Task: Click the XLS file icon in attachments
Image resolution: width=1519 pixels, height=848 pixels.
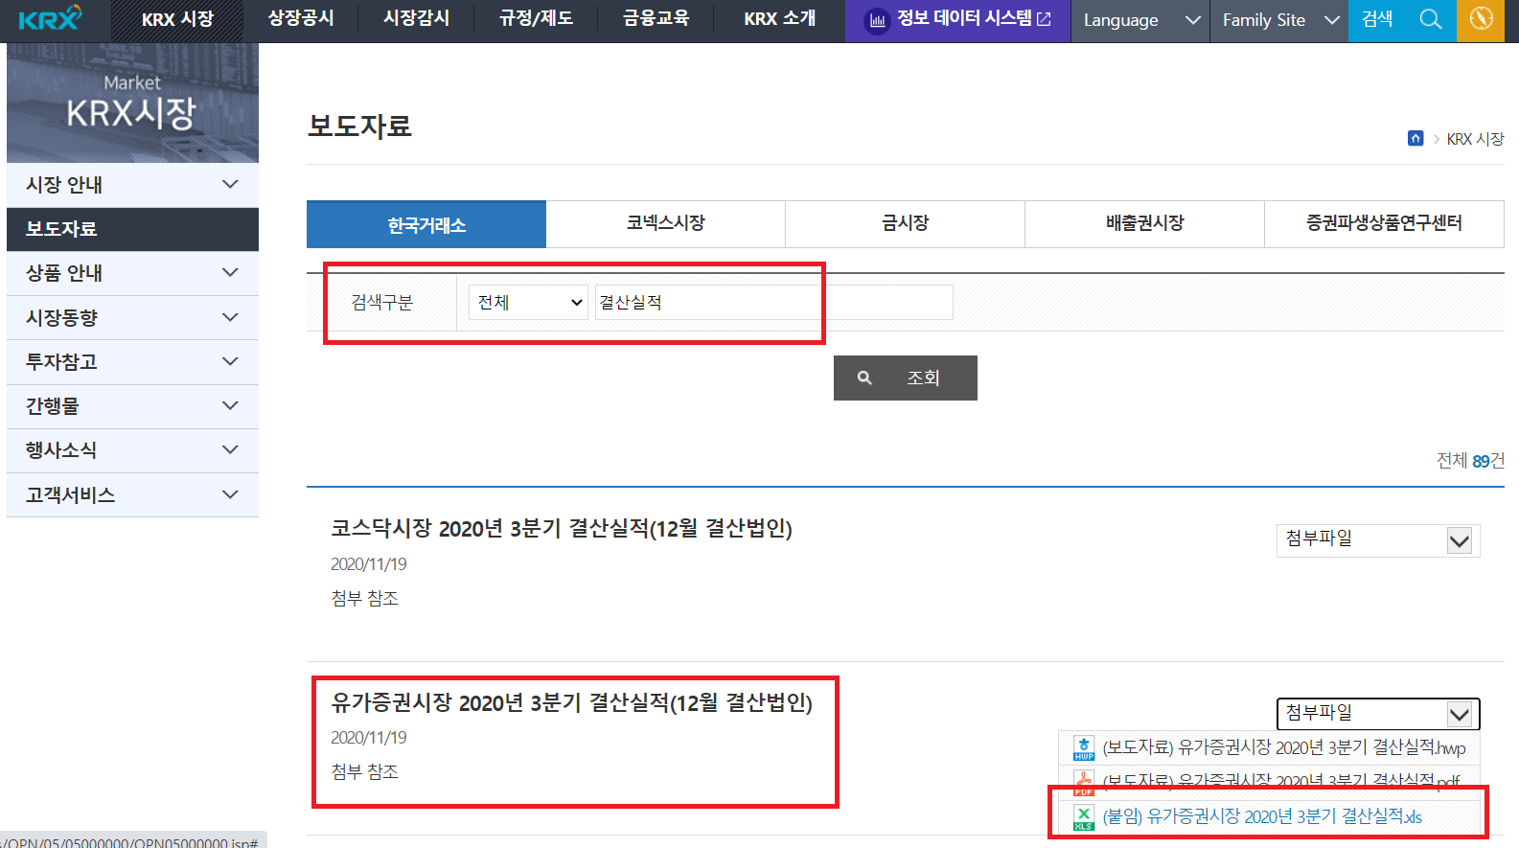Action: (1084, 817)
